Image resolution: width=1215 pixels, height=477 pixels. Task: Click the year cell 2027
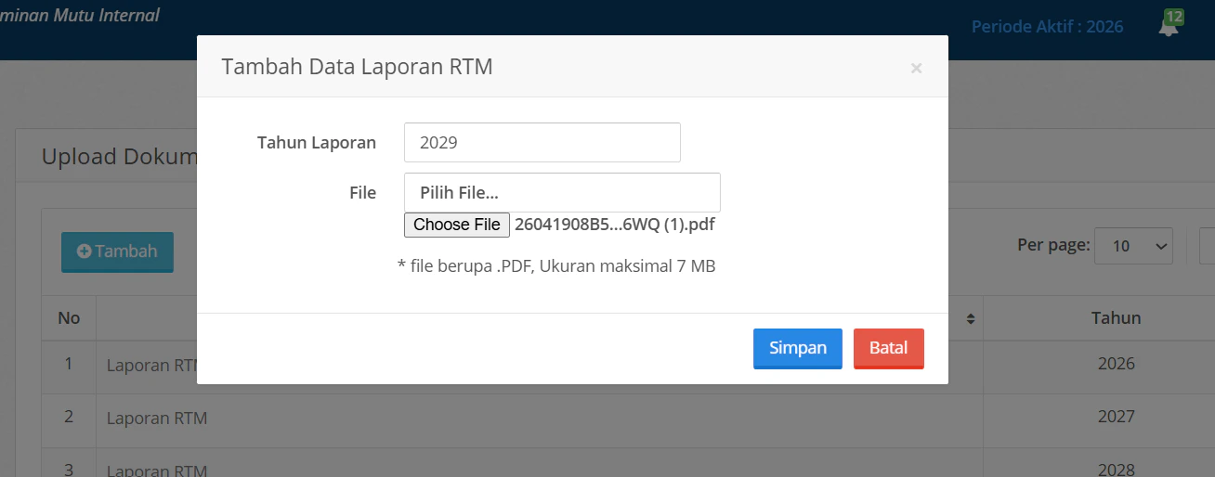pos(1117,417)
